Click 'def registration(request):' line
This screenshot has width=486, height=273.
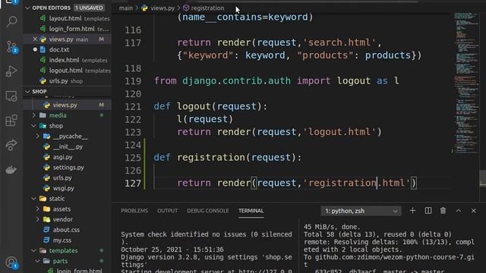[x=228, y=158]
